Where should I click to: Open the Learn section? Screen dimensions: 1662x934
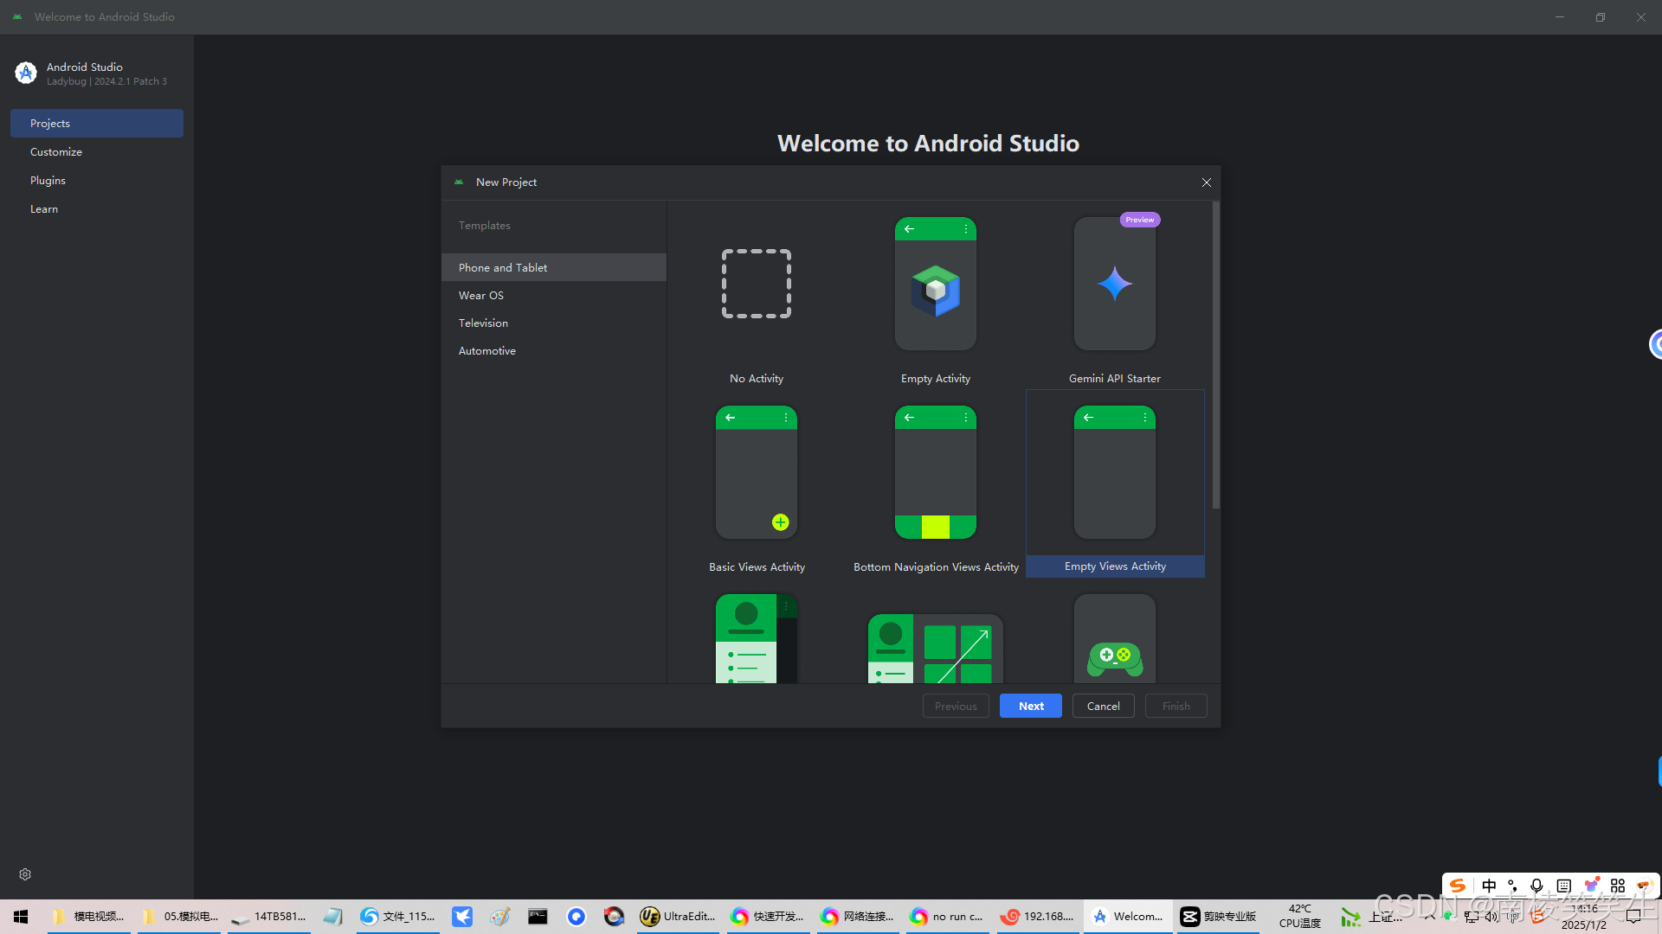pyautogui.click(x=44, y=209)
